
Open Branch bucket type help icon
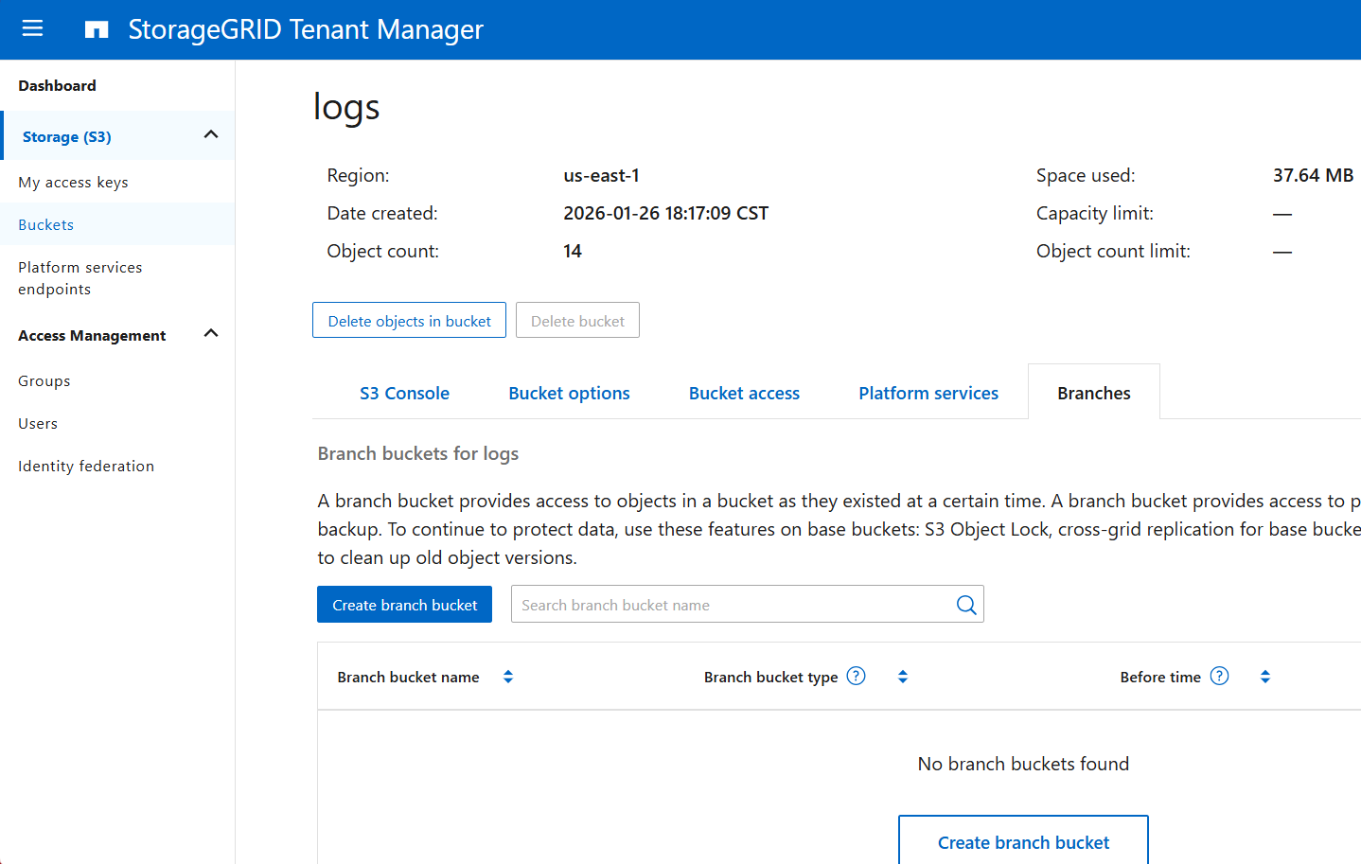pyautogui.click(x=856, y=676)
